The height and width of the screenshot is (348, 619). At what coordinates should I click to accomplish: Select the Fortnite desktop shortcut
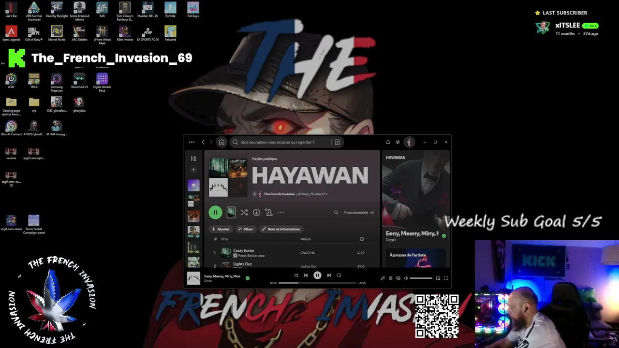coord(170,10)
